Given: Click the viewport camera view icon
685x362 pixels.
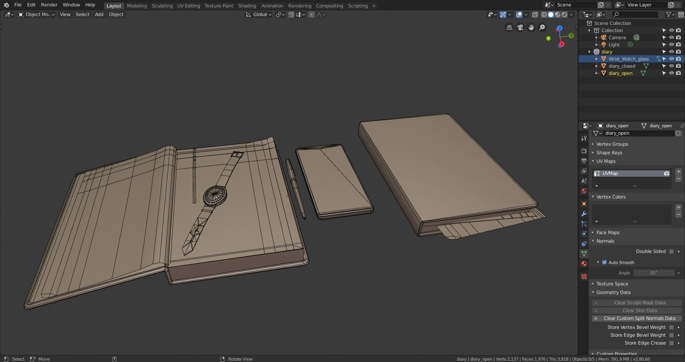Looking at the screenshot, I should 520,27.
